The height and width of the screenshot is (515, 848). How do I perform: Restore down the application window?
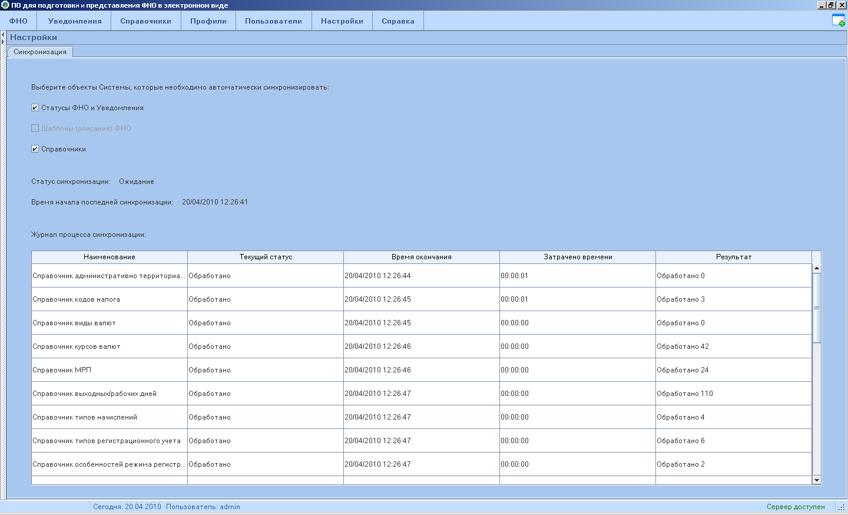tap(831, 5)
